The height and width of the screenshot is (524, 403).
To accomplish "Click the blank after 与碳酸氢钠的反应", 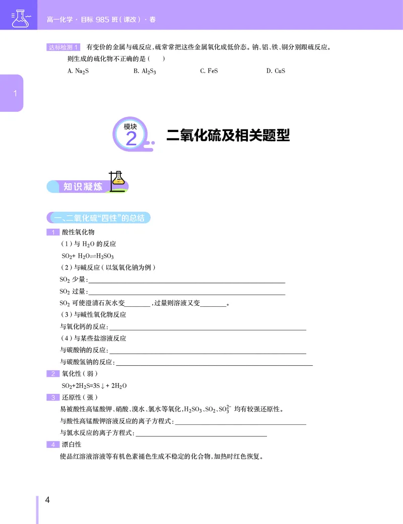I will click(x=214, y=362).
